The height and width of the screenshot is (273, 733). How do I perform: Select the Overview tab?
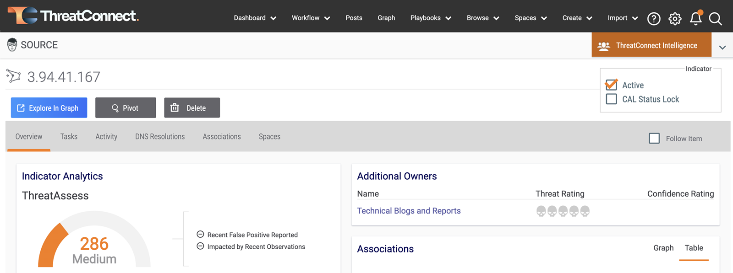[29, 136]
